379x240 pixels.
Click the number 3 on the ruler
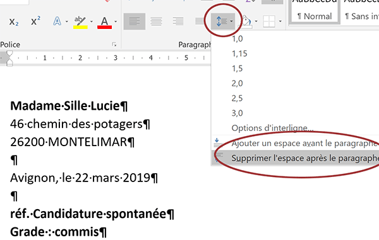pos(116,58)
